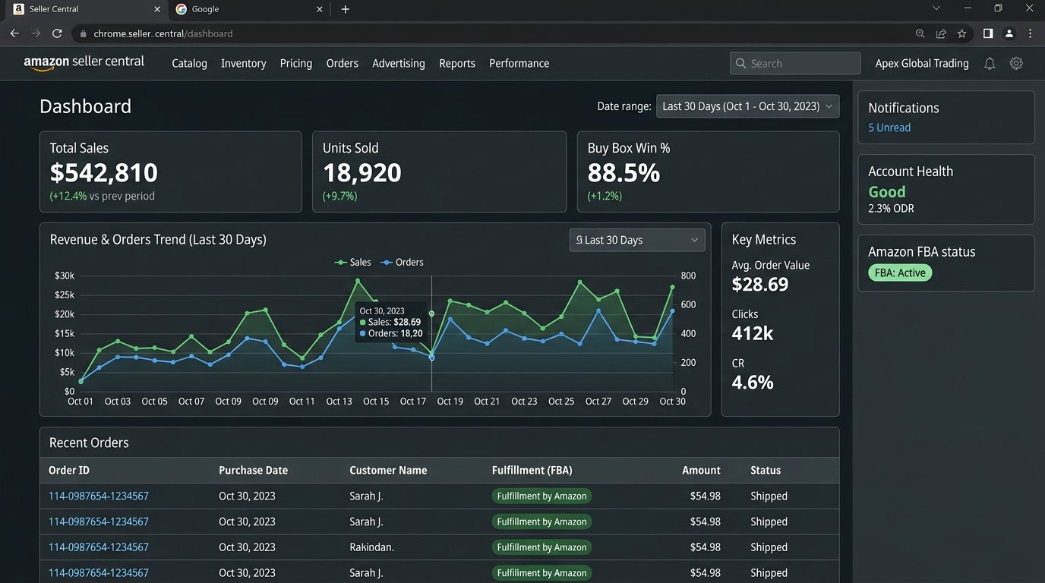The width and height of the screenshot is (1045, 583).
Task: Click the Oct 30 data point tooltip on the chart
Action: (391, 322)
